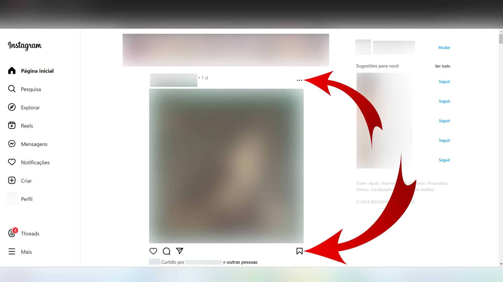
Task: Click the Explorar (Explore) sidebar item
Action: 30,107
